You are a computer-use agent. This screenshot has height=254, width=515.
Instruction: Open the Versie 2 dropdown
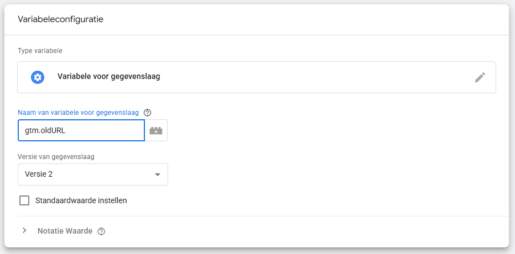point(92,174)
